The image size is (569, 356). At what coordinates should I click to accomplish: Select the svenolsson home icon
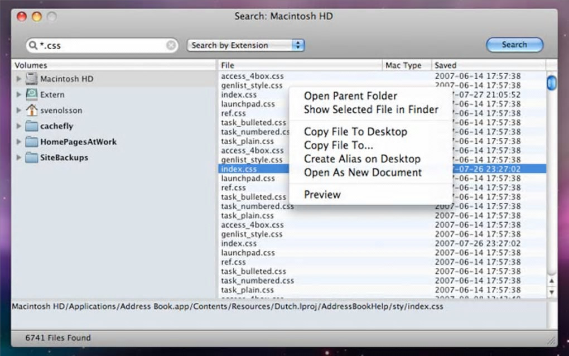32,110
